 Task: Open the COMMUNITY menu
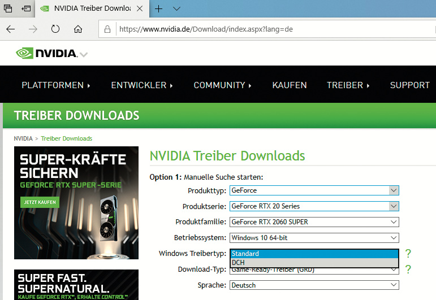tap(222, 85)
